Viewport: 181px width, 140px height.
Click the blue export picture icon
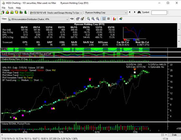tap(121, 19)
